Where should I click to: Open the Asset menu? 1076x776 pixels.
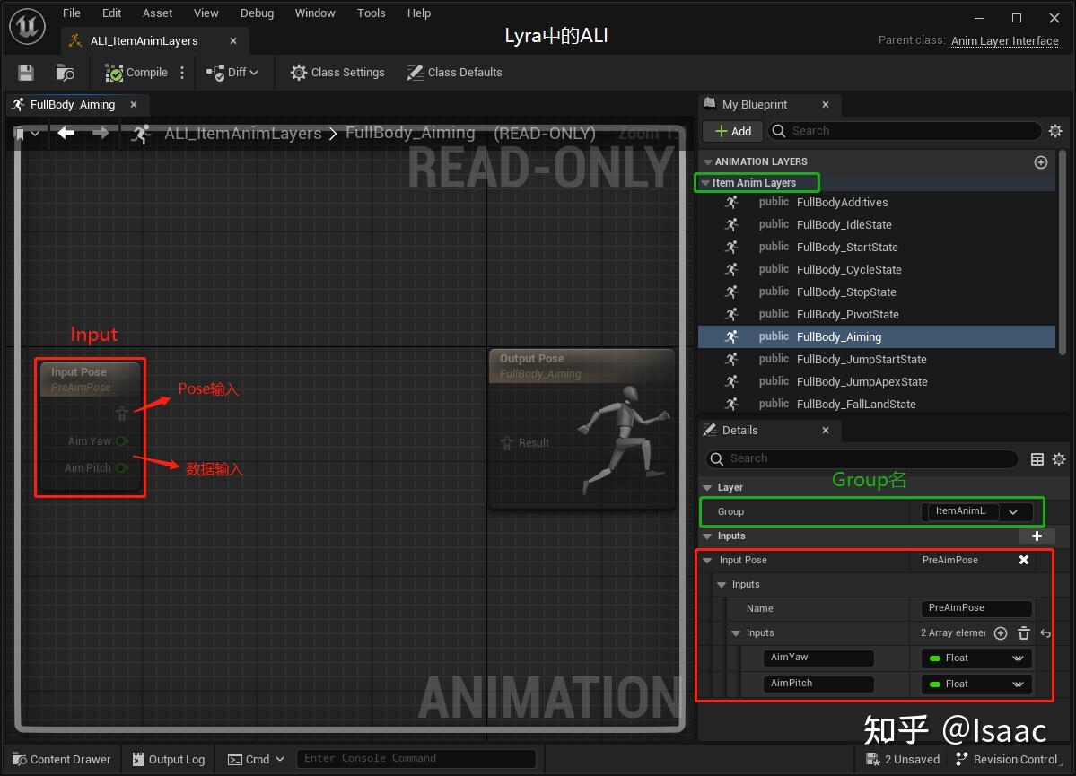coord(157,13)
